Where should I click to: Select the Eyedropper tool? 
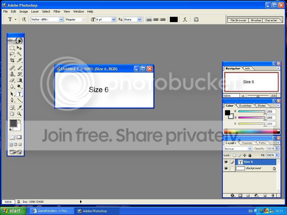click(19, 107)
